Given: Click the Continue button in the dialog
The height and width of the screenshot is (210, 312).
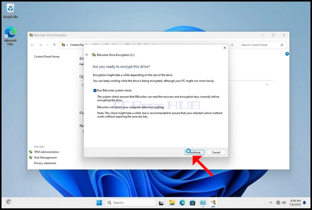Looking at the screenshot, I should [195, 152].
